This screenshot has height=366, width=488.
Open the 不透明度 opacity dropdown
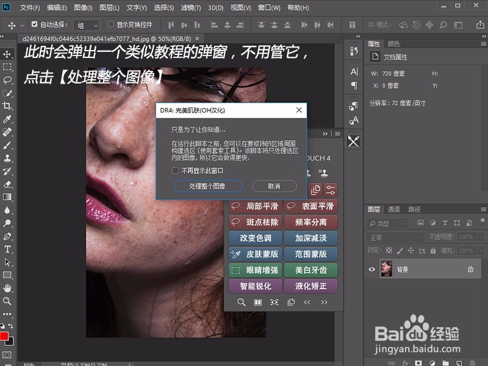pos(481,237)
